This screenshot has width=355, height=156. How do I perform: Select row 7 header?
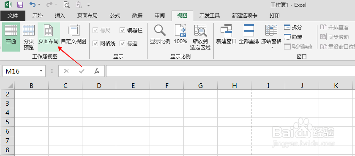7,141
